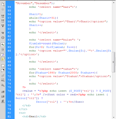The width and height of the screenshot is (116, 119).
Task: Click the Balance Braces icon
Action: [3, 37]
